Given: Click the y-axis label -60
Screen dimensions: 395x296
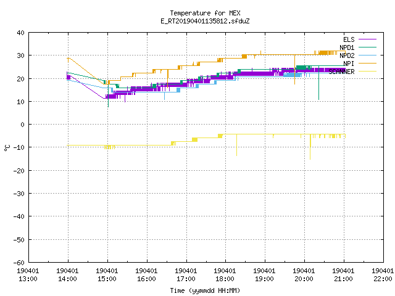Looking at the screenshot, I should 19,263.
